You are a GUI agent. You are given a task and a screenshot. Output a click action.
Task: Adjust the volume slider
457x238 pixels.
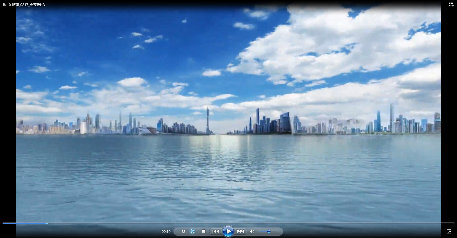point(268,231)
